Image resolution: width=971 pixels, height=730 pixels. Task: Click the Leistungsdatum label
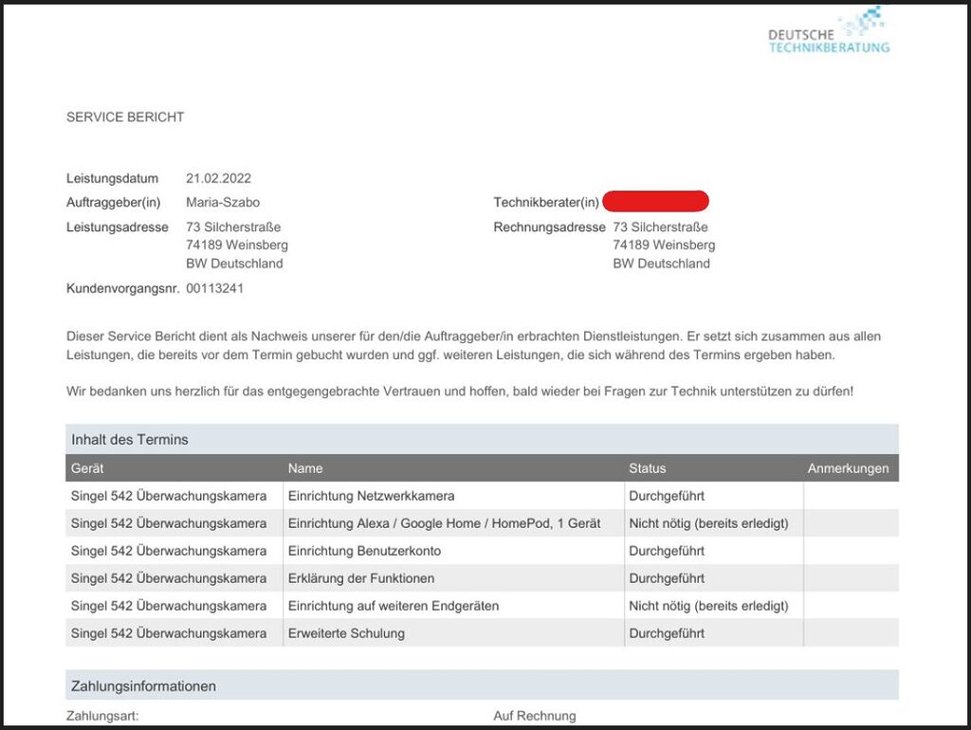pyautogui.click(x=112, y=178)
